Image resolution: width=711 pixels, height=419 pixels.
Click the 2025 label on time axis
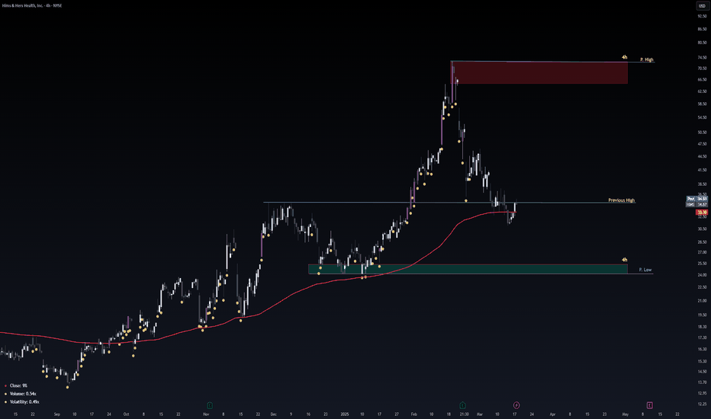pyautogui.click(x=345, y=414)
